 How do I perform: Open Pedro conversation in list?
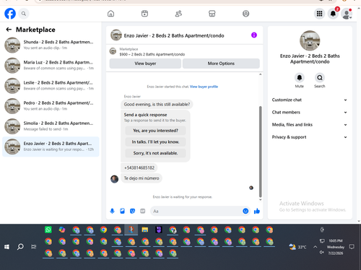(51, 106)
